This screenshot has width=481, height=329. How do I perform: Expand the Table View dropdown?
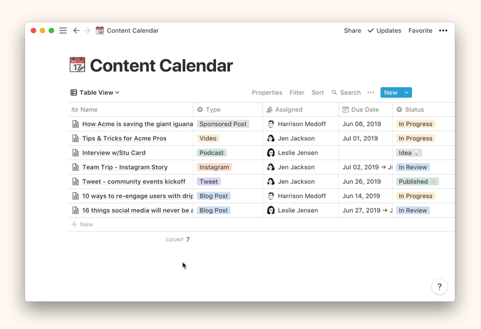point(95,93)
